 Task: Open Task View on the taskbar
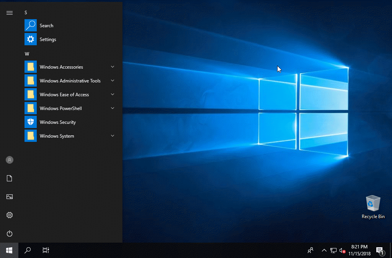pyautogui.click(x=46, y=250)
